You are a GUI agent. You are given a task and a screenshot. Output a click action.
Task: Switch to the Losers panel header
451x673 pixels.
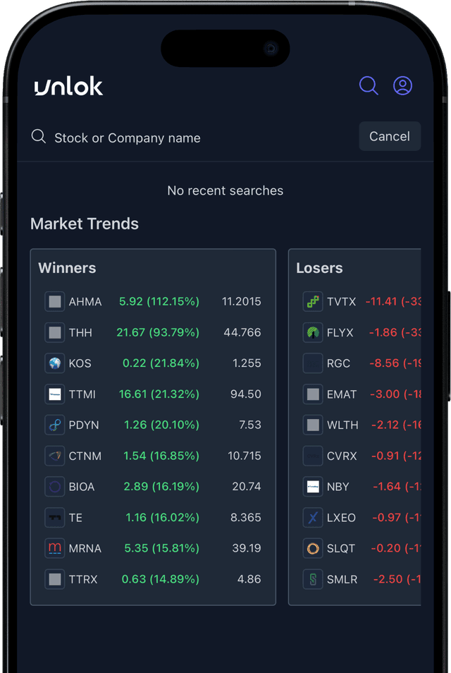pyautogui.click(x=319, y=268)
